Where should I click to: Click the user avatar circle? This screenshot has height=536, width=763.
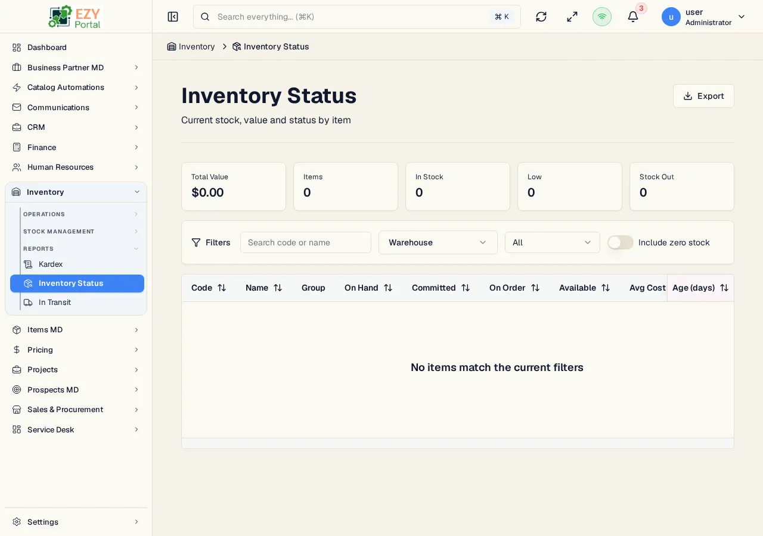click(671, 17)
